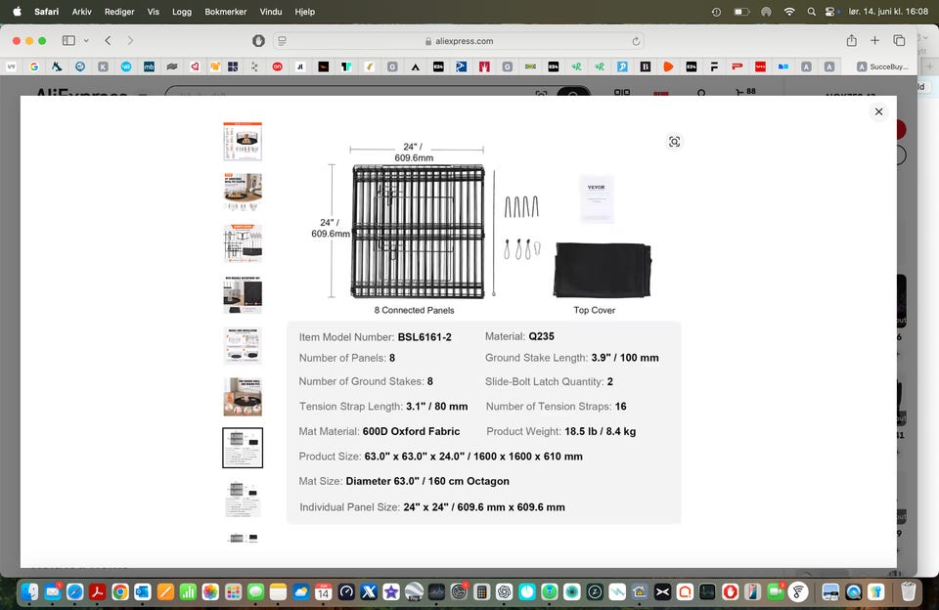The height and width of the screenshot is (610, 939).
Task: Go forward to the next page
Action: point(130,41)
